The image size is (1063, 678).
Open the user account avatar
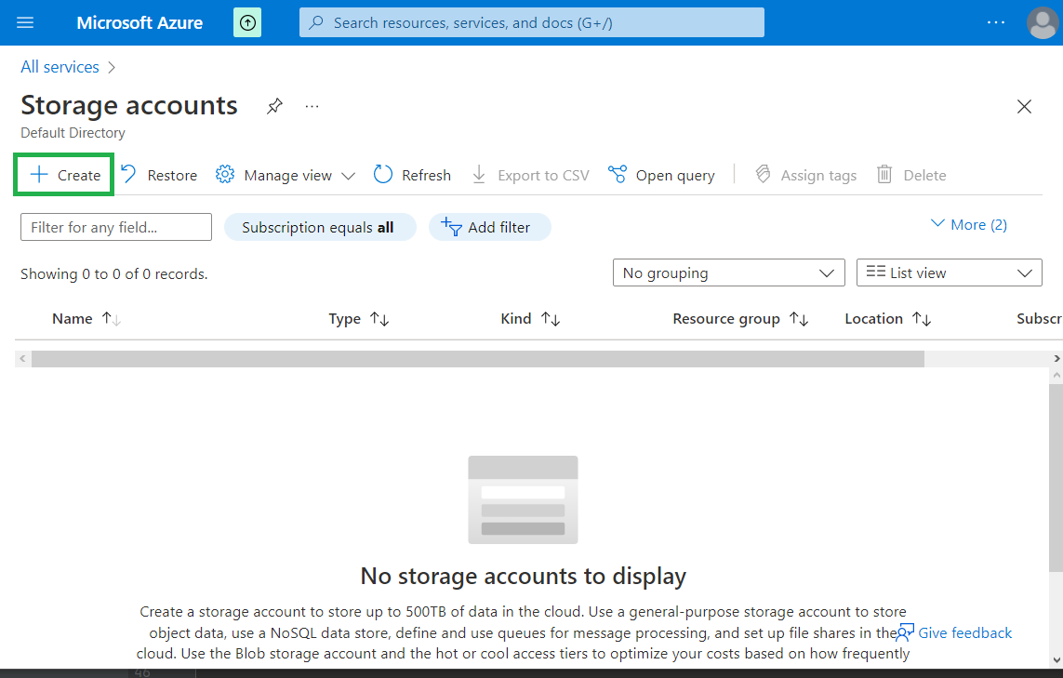tap(1042, 23)
